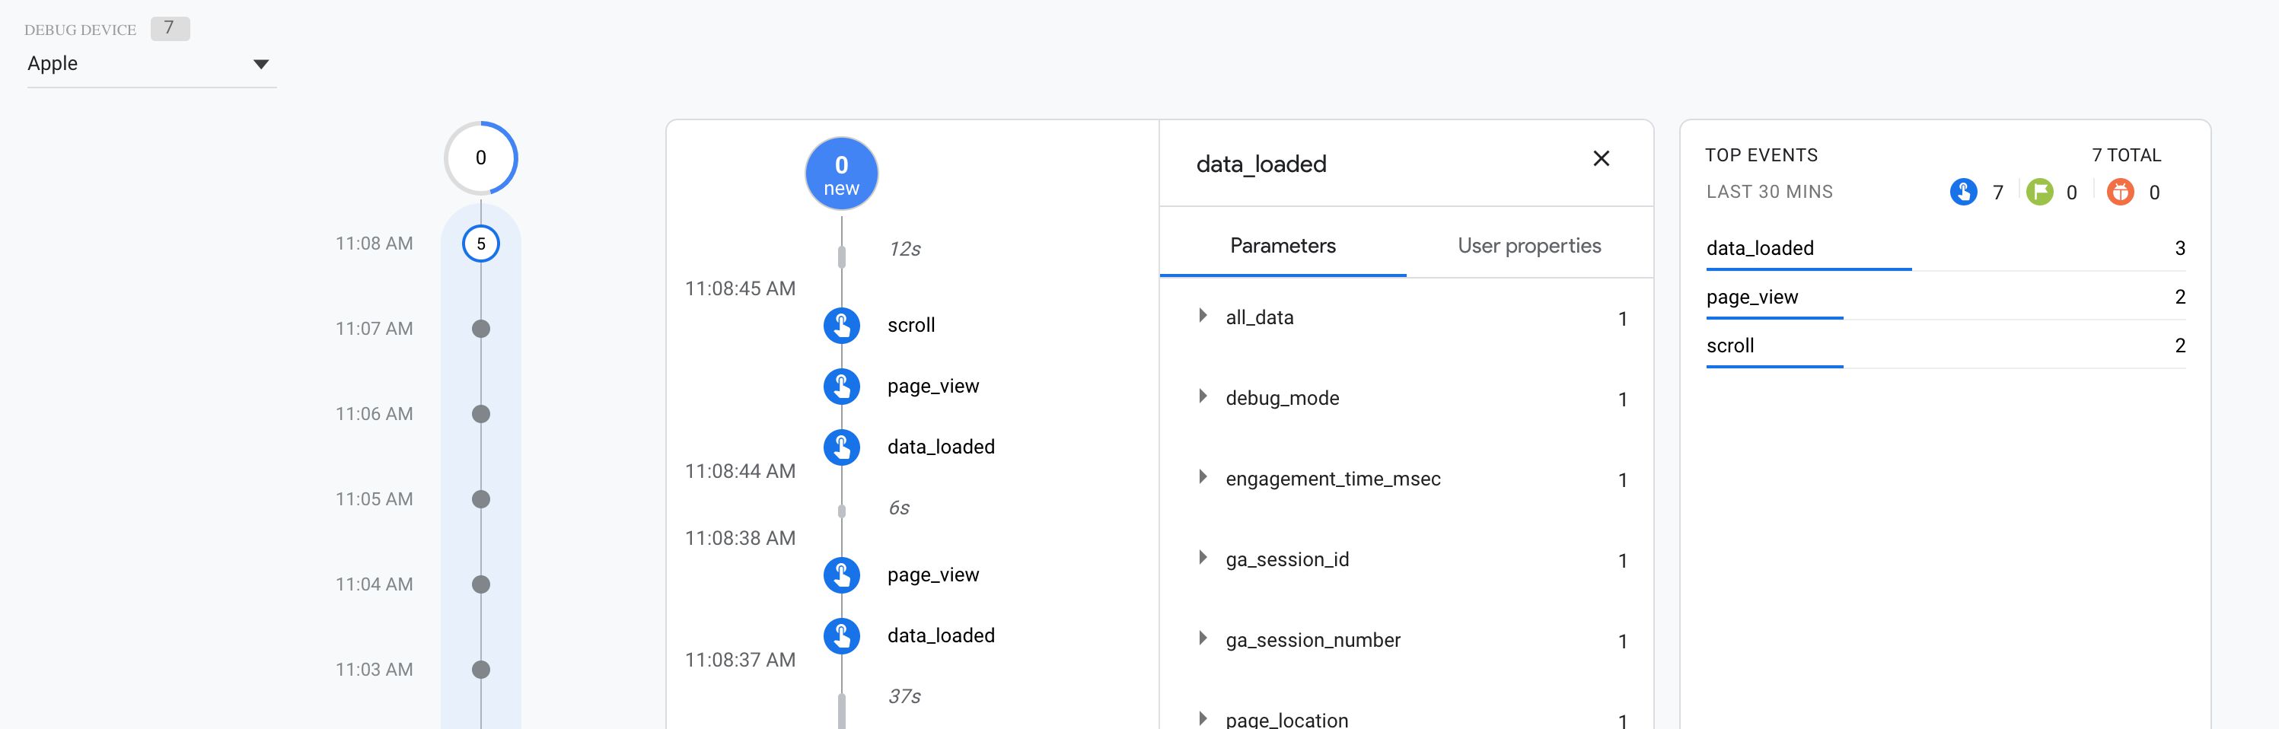Viewport: 2279px width, 729px height.
Task: Click the '7 TOTAL' label in Top Events
Action: click(2127, 154)
